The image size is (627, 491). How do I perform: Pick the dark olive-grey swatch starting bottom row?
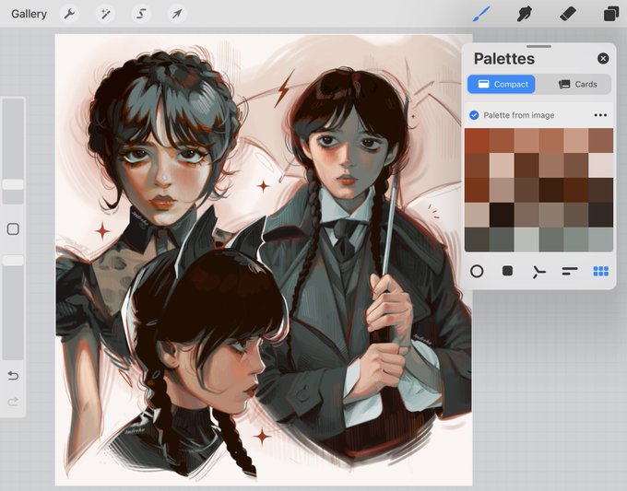coord(477,240)
